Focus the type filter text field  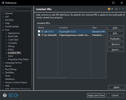click(16, 9)
